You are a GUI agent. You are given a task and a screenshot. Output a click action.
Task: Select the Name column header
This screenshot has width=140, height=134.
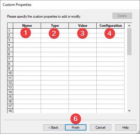pos(27,26)
